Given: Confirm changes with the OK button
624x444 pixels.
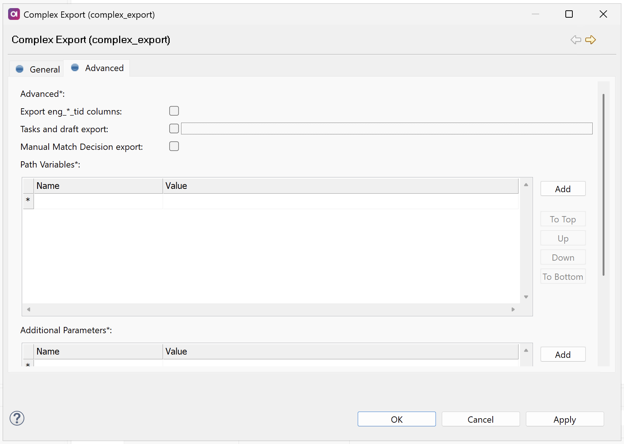Looking at the screenshot, I should tap(396, 419).
